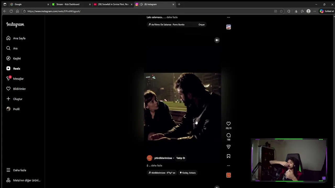Expand the 'Lalo salamaca' caption with daha fazla

coord(172,17)
